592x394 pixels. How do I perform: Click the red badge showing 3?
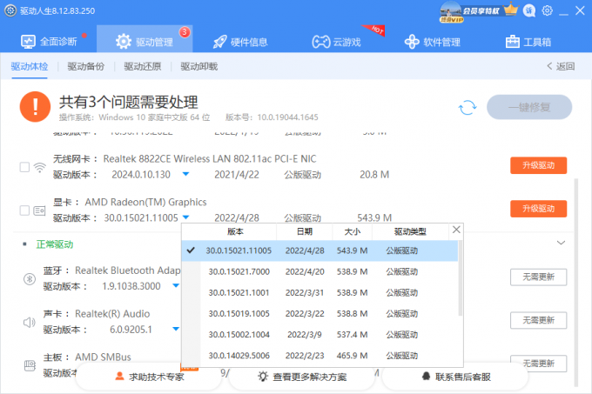pyautogui.click(x=185, y=32)
